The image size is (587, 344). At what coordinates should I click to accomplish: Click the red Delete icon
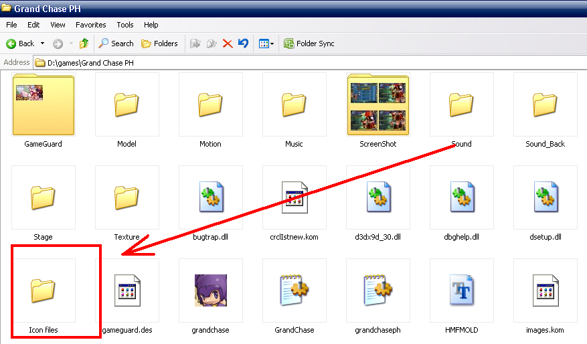[228, 44]
